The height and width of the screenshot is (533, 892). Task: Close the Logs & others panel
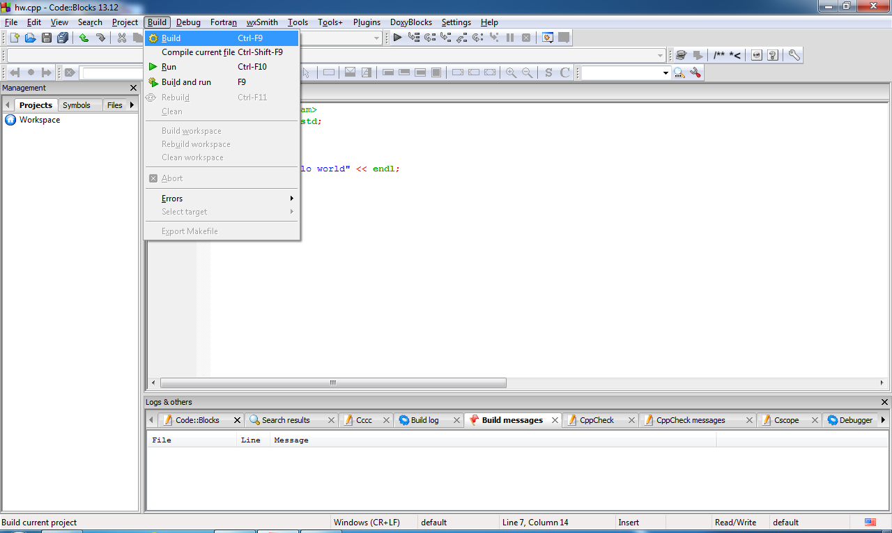885,402
